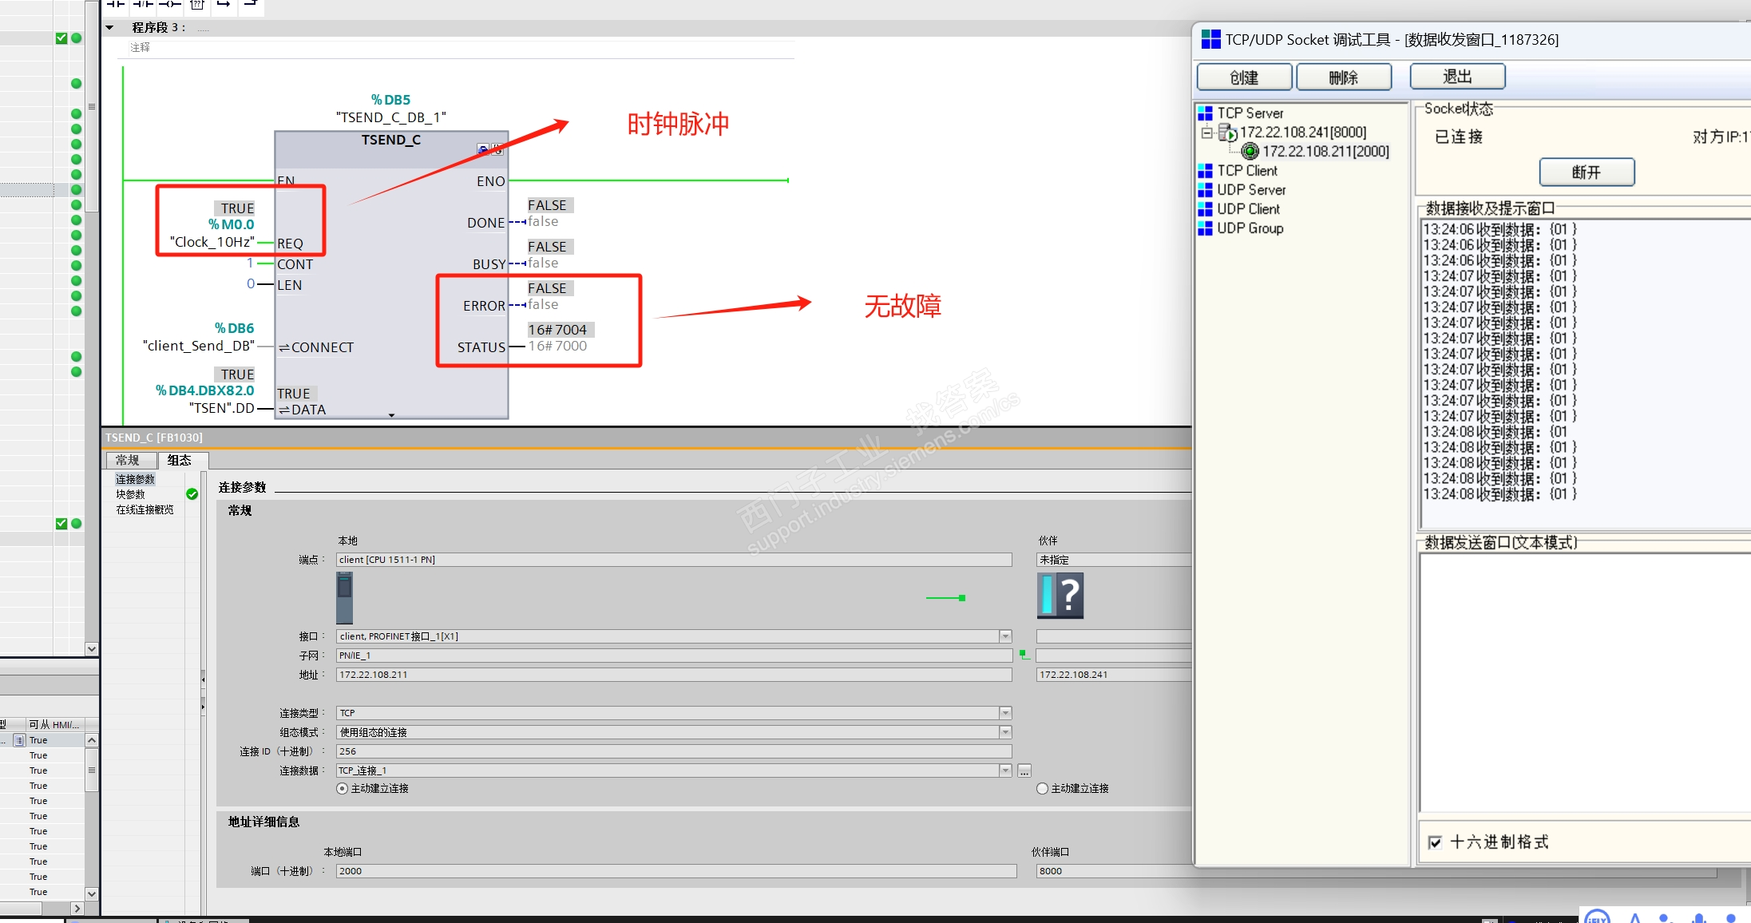Select local active connection establishment radio
This screenshot has width=1751, height=923.
pos(343,789)
